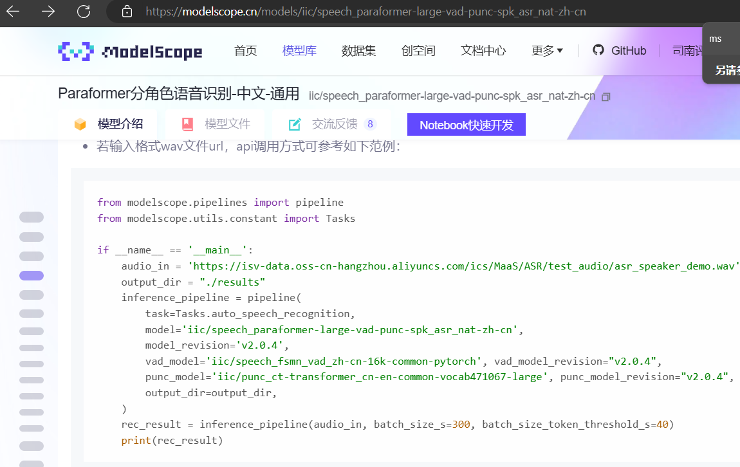Copy model ID with the copy icon
Viewport: 740px width, 467px height.
(606, 96)
